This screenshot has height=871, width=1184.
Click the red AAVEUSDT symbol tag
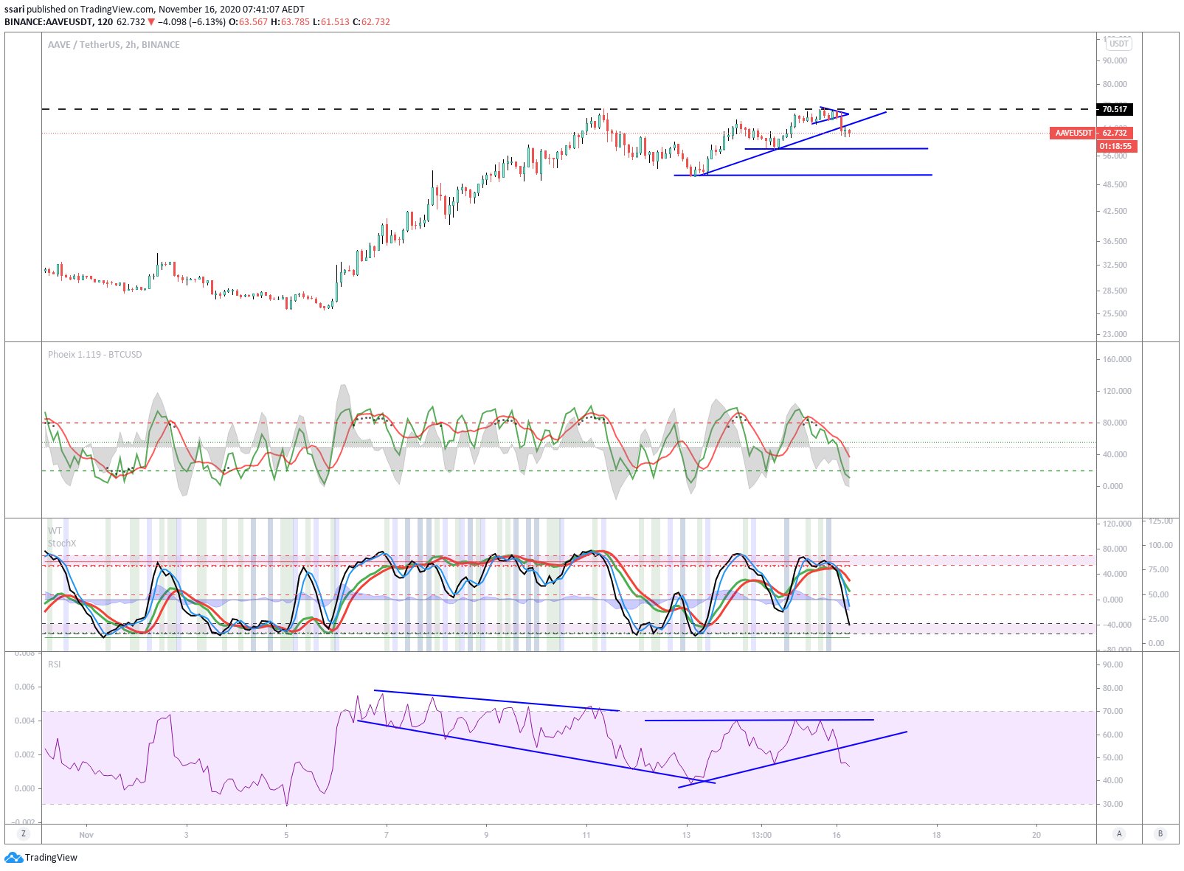pyautogui.click(x=1073, y=133)
